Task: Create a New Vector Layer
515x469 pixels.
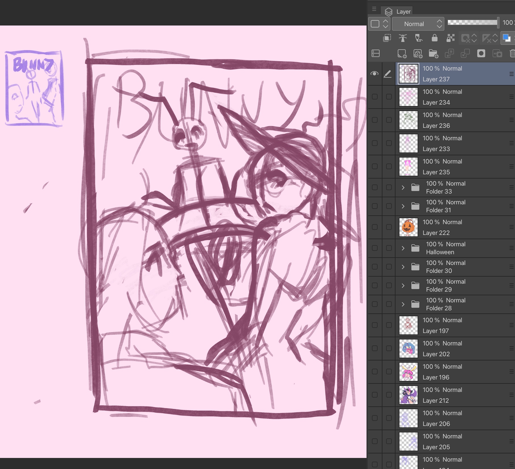Action: click(418, 54)
